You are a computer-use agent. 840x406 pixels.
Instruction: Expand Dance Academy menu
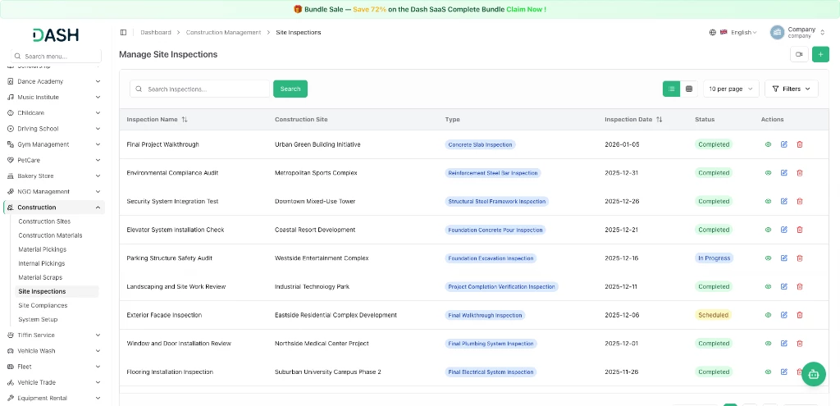coord(54,81)
